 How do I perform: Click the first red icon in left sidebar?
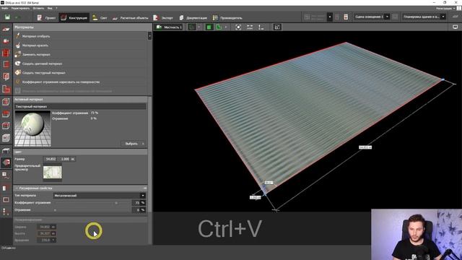pos(6,29)
